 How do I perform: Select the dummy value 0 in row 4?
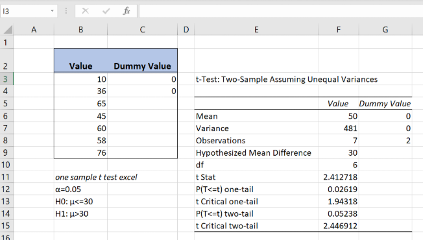[143, 91]
